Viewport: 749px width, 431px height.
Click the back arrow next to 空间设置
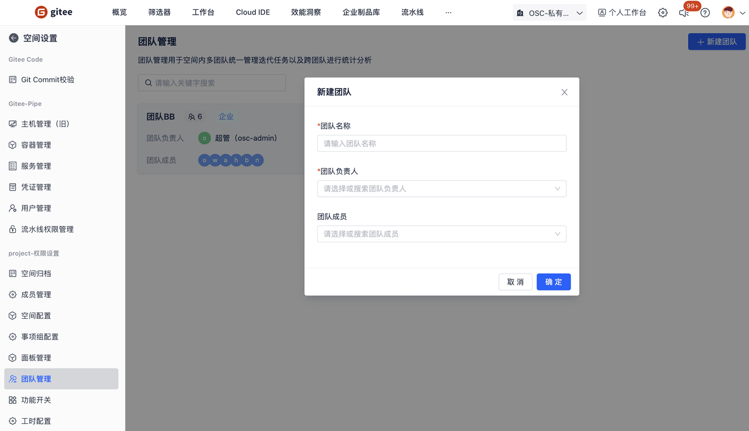[13, 38]
